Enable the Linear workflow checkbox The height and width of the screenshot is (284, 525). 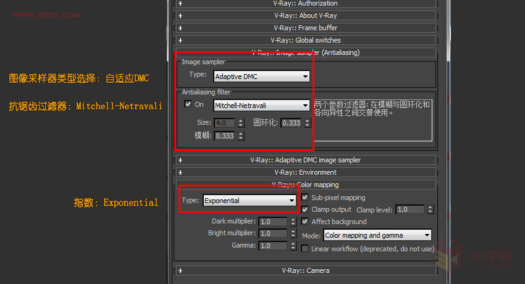click(304, 249)
